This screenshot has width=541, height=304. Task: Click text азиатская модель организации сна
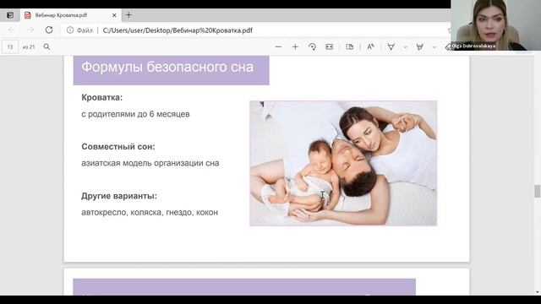(x=150, y=163)
